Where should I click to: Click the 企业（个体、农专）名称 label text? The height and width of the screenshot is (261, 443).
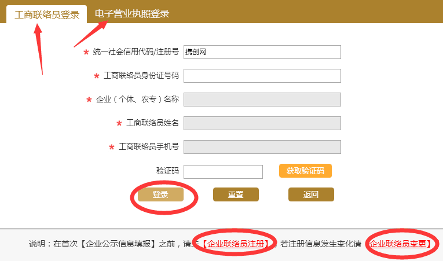(137, 100)
